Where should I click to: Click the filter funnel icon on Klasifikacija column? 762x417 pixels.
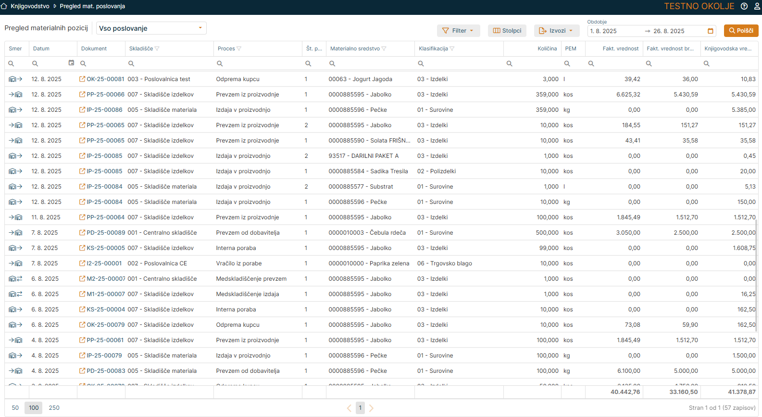tap(452, 49)
